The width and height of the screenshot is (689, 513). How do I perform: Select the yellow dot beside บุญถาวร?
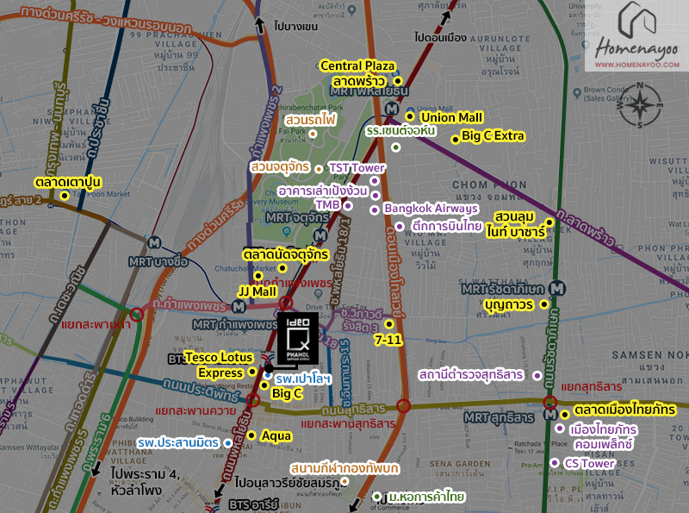click(544, 304)
